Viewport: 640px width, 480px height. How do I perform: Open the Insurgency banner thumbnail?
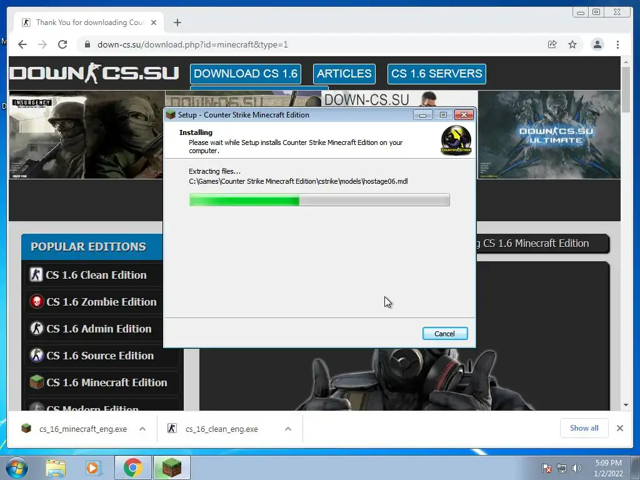click(86, 135)
